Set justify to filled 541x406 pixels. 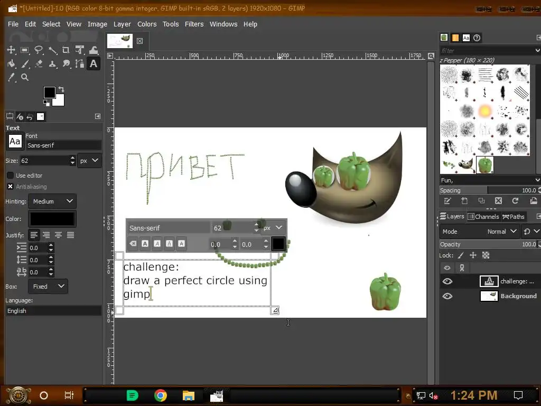[x=70, y=235]
